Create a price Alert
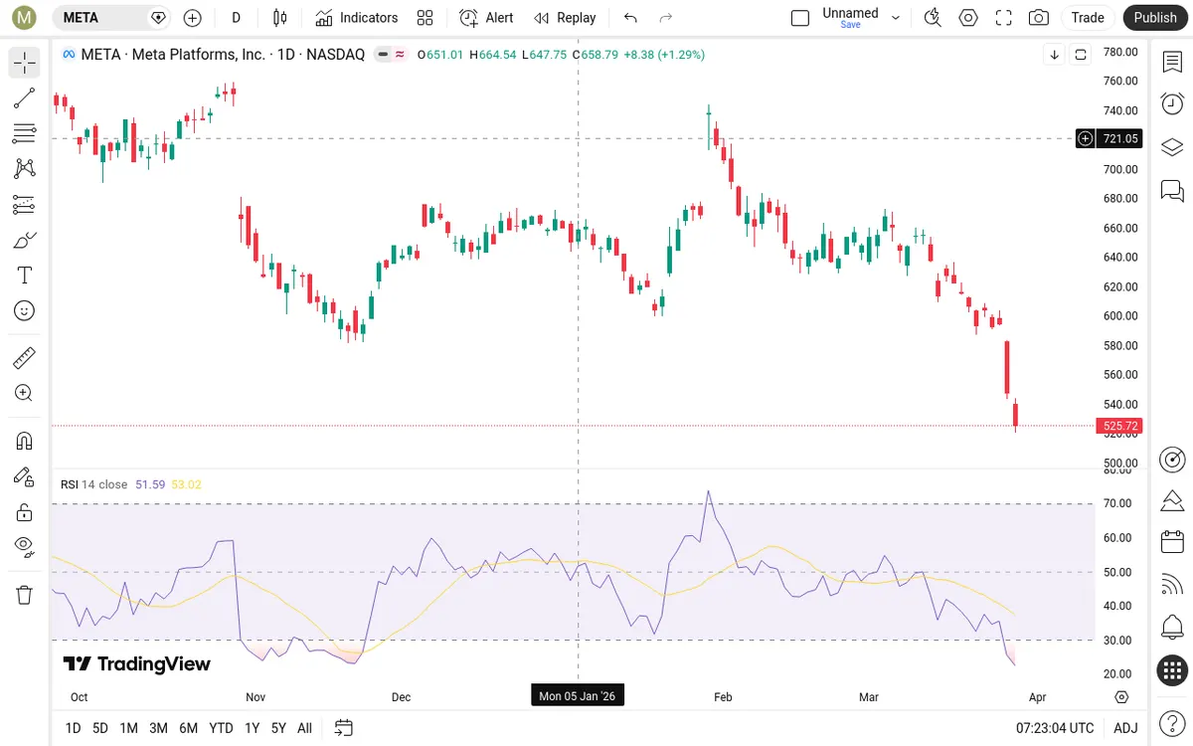 (486, 17)
